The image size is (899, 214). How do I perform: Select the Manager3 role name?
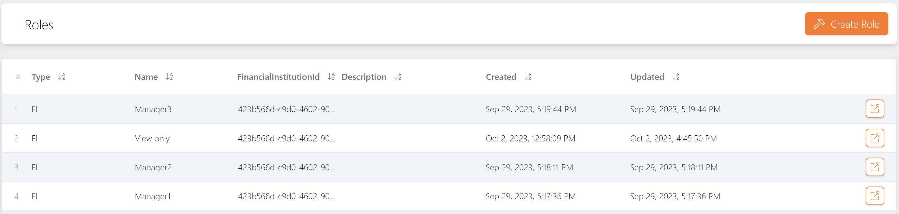tap(153, 109)
